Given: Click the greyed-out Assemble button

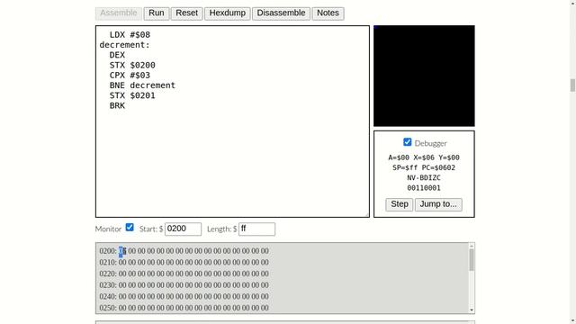Looking at the screenshot, I should tap(119, 13).
